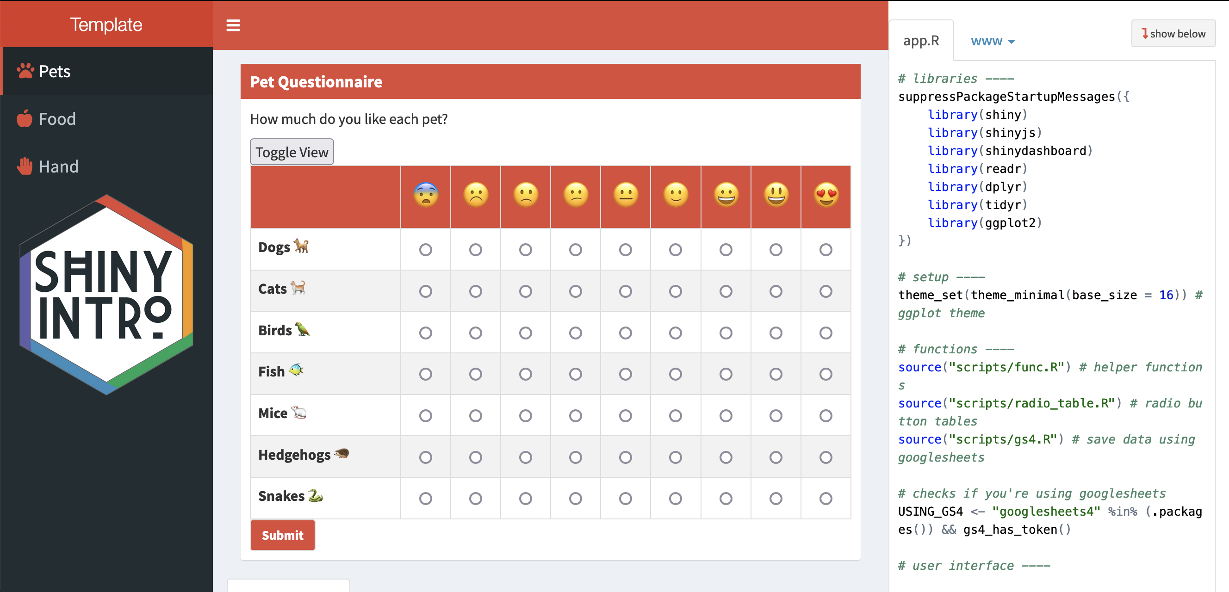
Task: Click the parrot emoji next to Birds
Action: (303, 329)
